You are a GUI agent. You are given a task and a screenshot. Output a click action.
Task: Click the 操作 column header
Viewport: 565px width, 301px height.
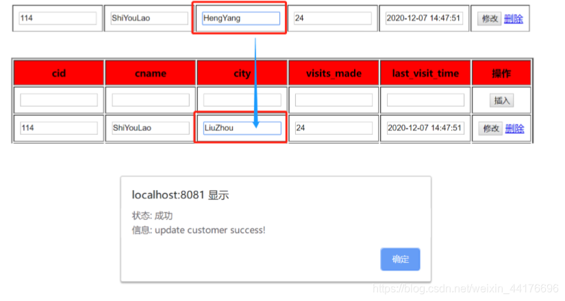coord(501,73)
